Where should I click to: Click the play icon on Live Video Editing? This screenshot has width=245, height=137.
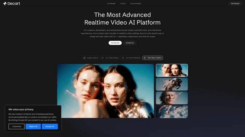103,58
